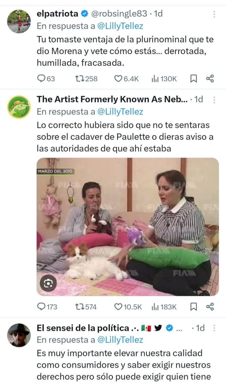
Task: Tap the image search lens icon on photo
Action: click(x=48, y=283)
